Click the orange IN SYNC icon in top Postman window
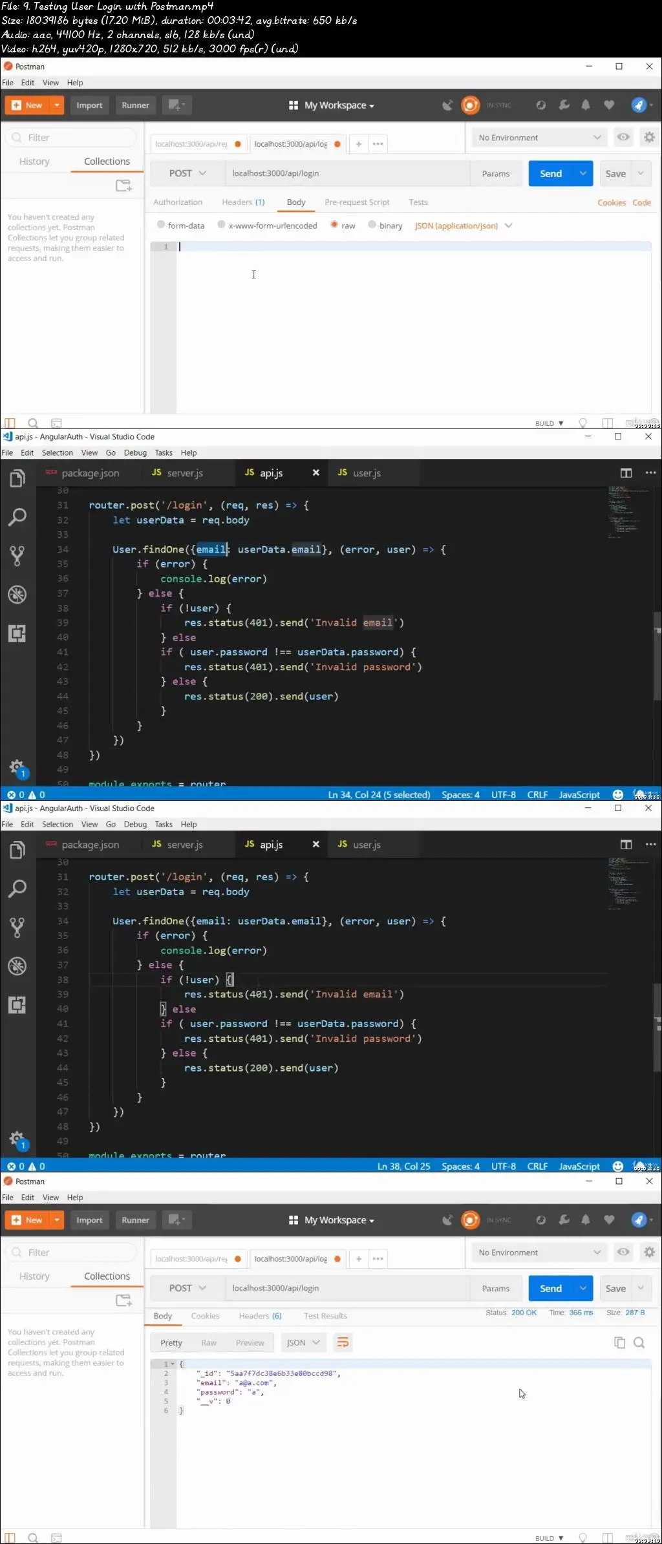662x1544 pixels. tap(471, 105)
